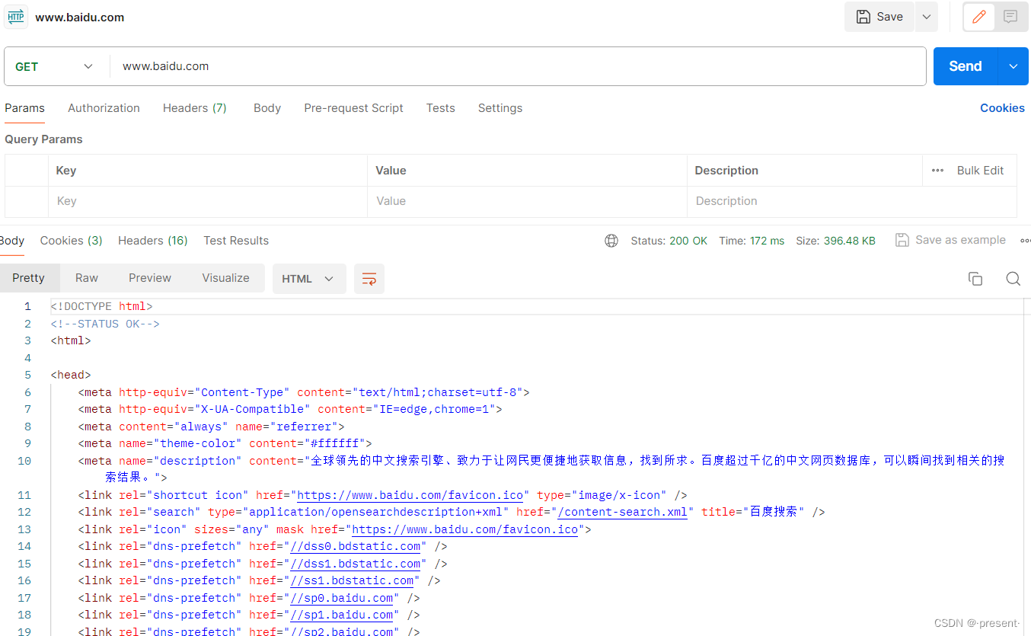Expand the Send options arrow

point(1013,66)
